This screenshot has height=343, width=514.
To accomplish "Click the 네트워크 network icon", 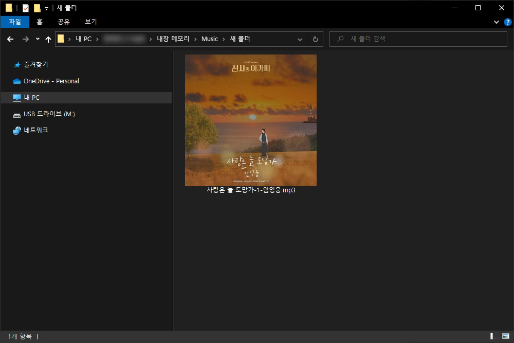I will [x=17, y=131].
